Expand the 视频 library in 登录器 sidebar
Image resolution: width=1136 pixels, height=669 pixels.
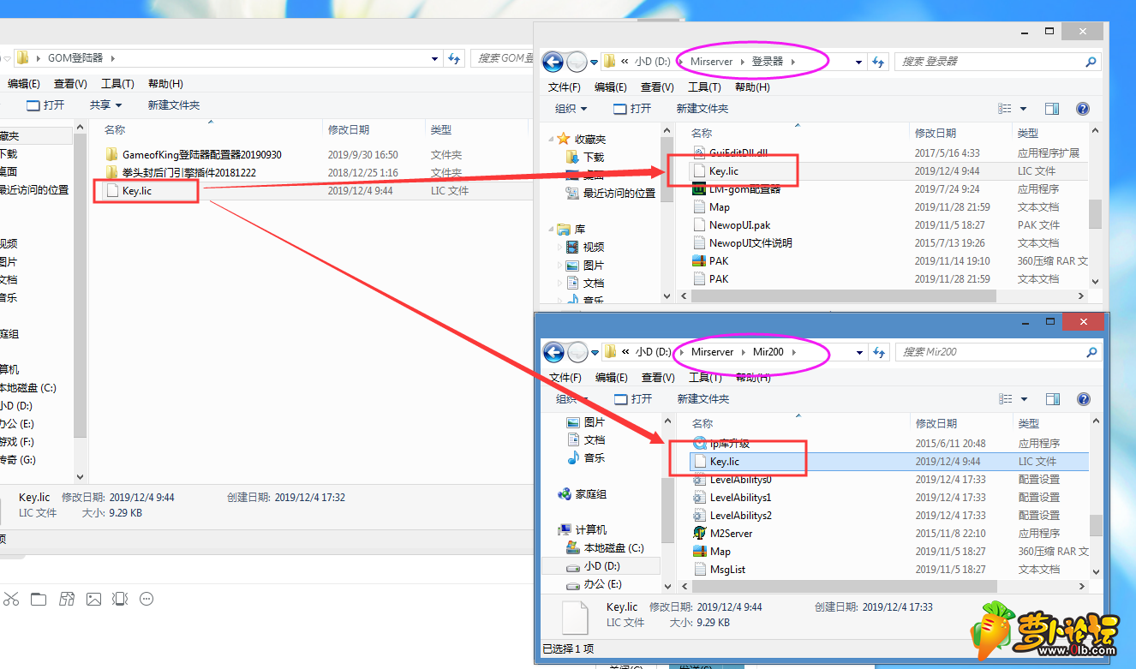560,248
